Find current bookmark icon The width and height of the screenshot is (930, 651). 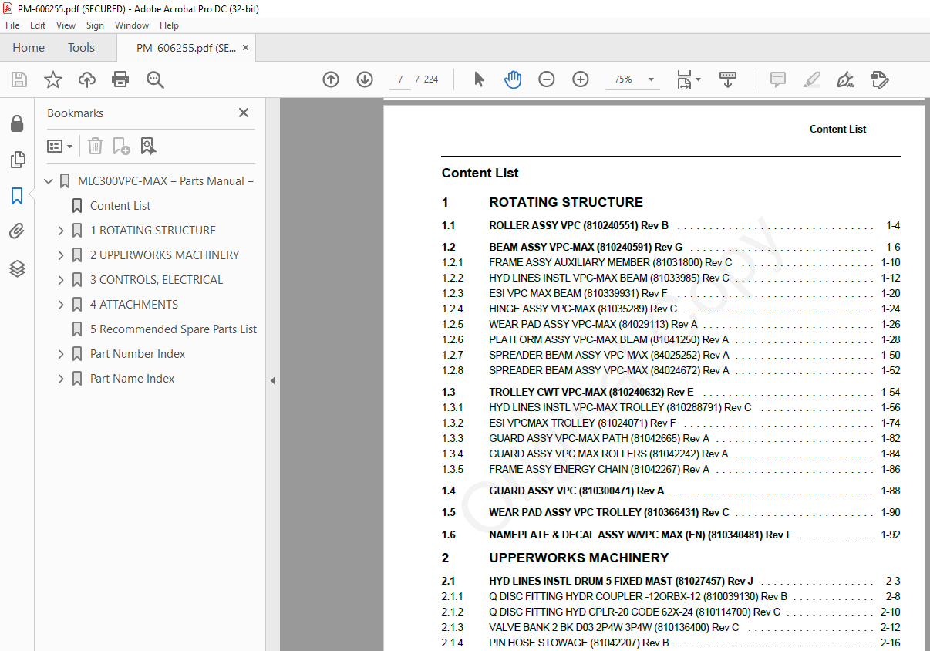click(x=148, y=146)
